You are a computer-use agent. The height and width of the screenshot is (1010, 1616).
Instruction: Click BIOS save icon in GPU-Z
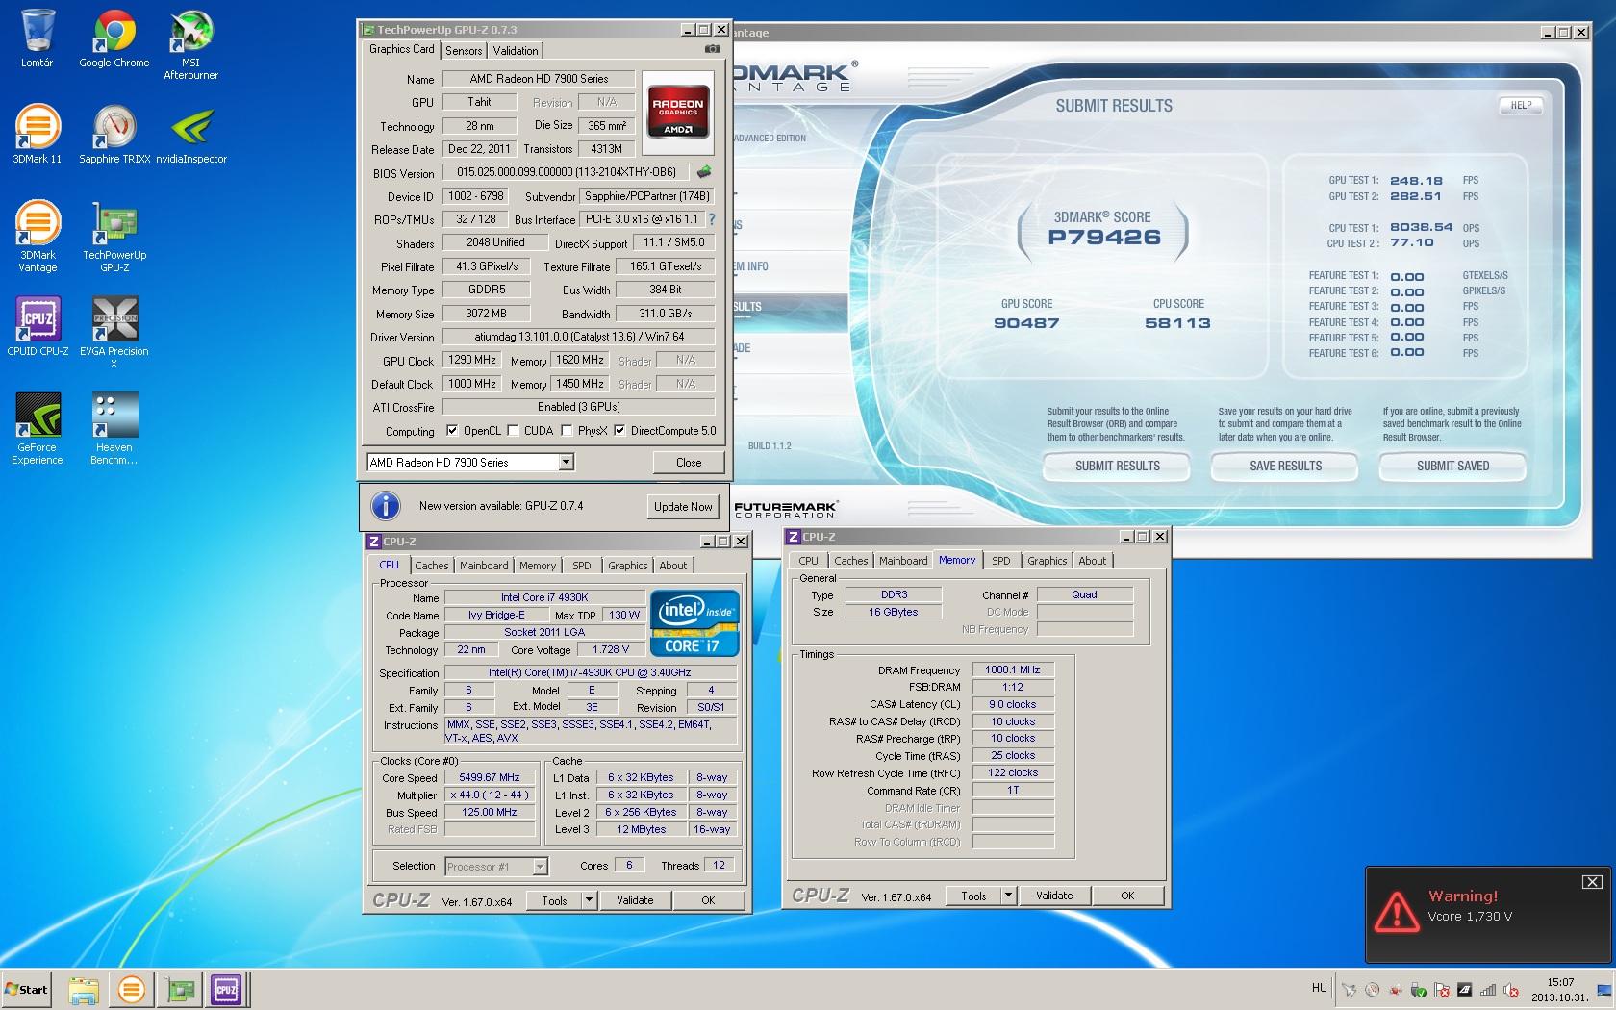pyautogui.click(x=704, y=172)
